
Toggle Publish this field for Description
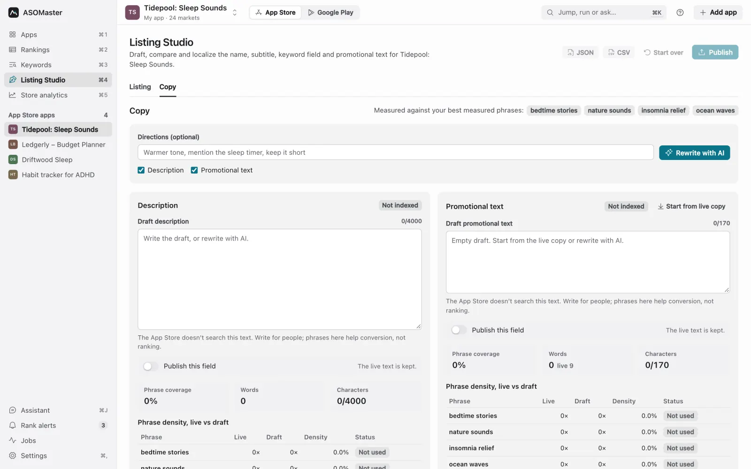[151, 366]
